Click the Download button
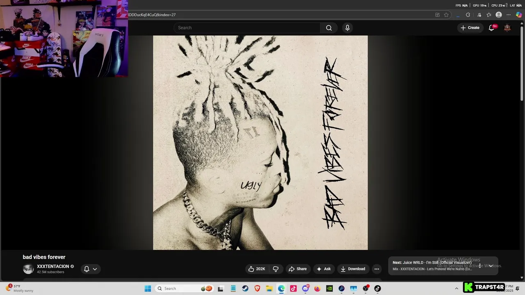This screenshot has width=525, height=295. [x=353, y=269]
